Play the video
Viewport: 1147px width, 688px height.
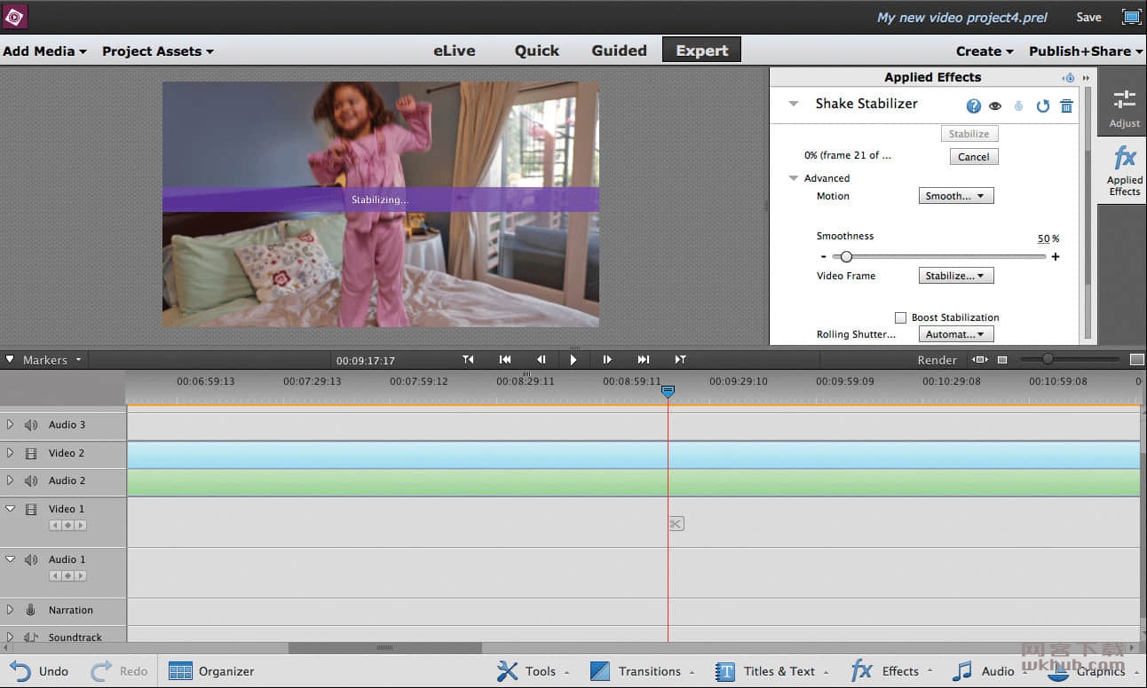(x=573, y=360)
